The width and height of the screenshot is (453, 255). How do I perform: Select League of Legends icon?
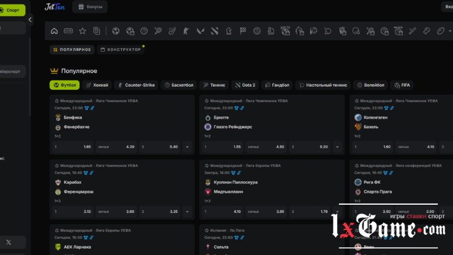click(271, 31)
